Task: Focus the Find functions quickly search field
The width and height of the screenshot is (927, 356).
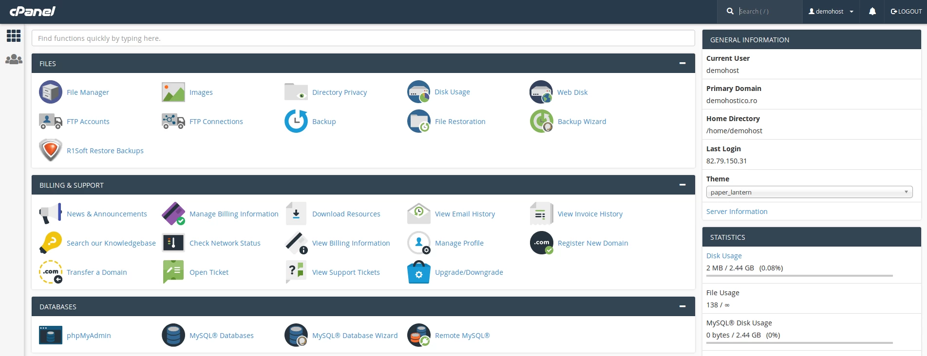Action: [363, 38]
